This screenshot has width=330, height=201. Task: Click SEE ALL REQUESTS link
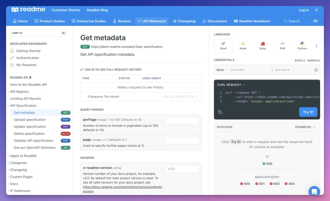click(180, 97)
